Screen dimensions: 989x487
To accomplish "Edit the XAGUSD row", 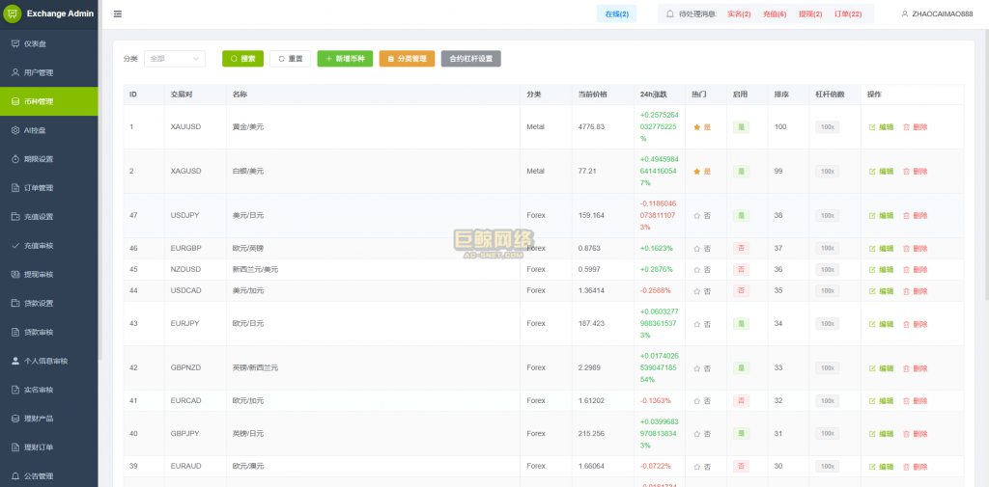I will click(x=881, y=172).
